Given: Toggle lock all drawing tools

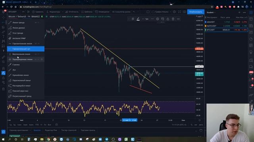Looking at the screenshot, I should coord(4,78).
